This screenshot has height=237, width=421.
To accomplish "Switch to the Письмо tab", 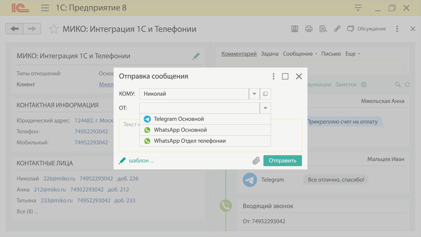I will tap(331, 54).
